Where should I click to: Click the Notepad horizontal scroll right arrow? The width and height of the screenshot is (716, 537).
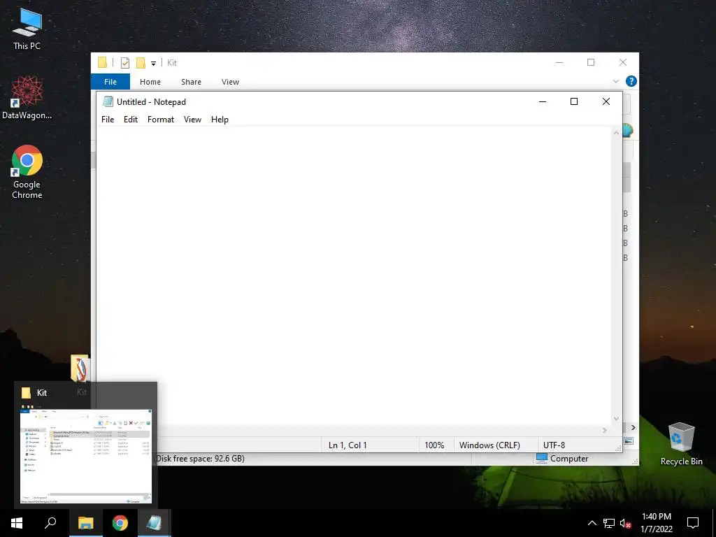point(605,430)
